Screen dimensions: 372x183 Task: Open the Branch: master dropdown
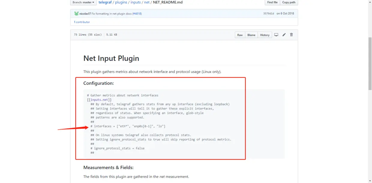coord(83,2)
